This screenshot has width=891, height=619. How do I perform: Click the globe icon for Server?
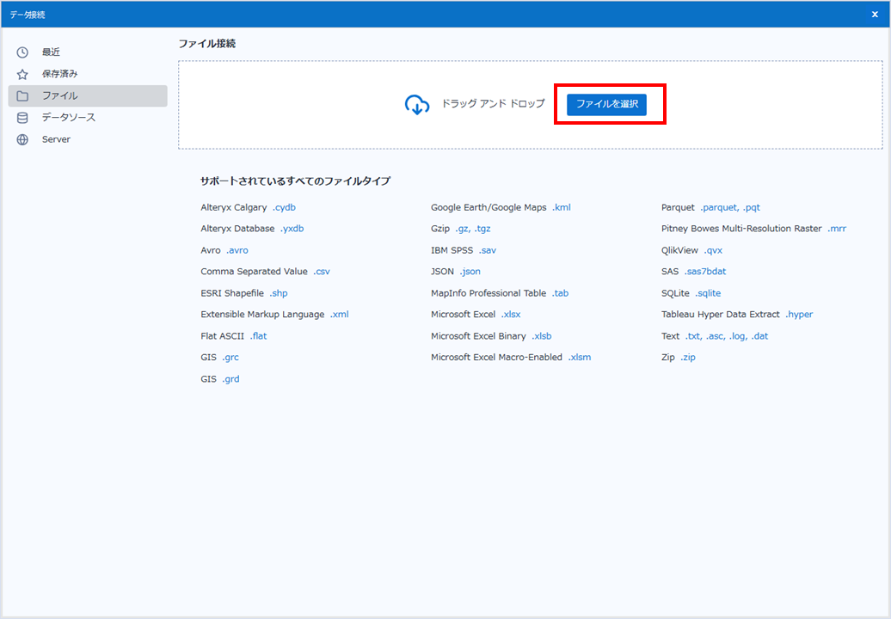[x=22, y=139]
